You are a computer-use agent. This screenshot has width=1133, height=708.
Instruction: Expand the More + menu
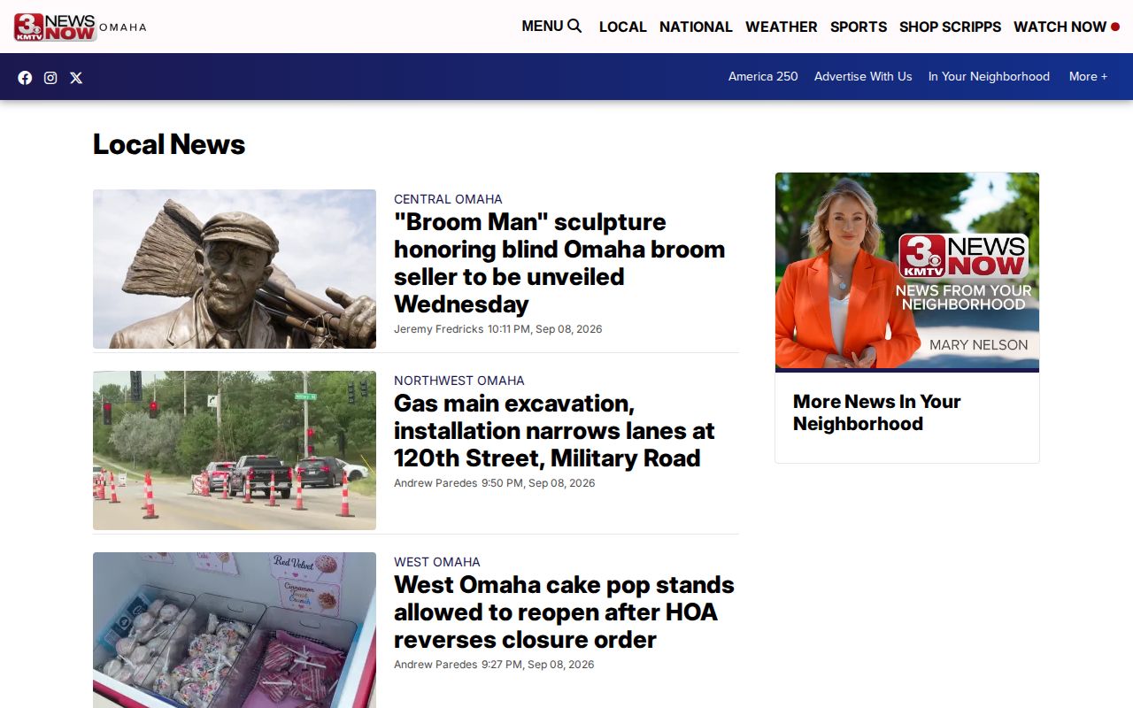click(x=1088, y=76)
